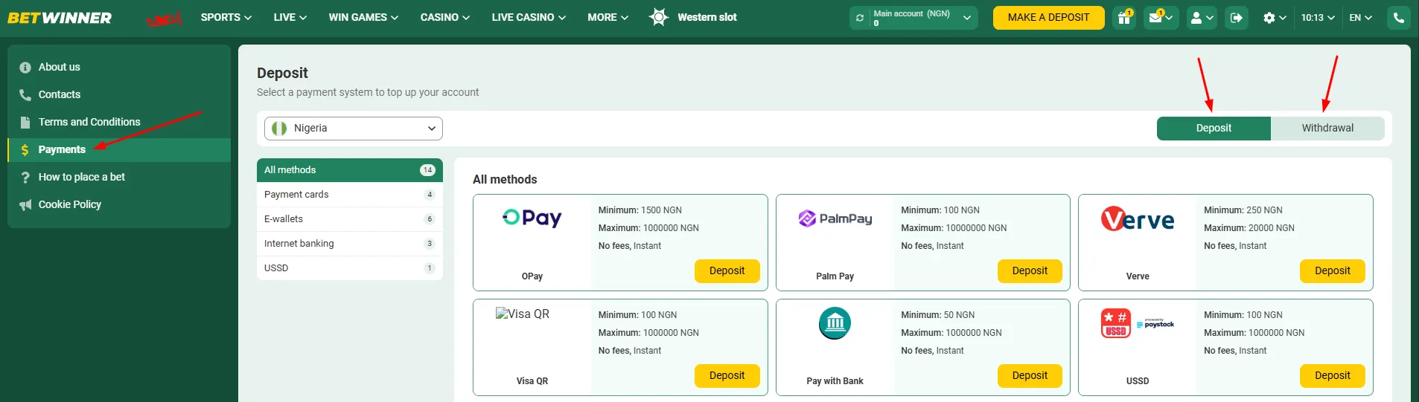Click the Contacts phone icon in sidebar
This screenshot has width=1419, height=402.
[25, 94]
